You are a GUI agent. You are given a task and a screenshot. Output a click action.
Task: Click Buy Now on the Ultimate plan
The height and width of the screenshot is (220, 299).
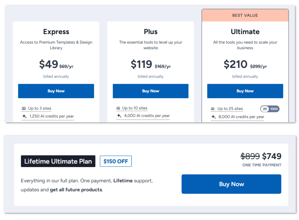(245, 91)
